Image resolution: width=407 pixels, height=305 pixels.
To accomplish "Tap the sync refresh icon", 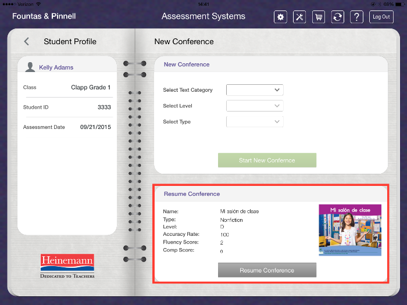I will pos(337,17).
